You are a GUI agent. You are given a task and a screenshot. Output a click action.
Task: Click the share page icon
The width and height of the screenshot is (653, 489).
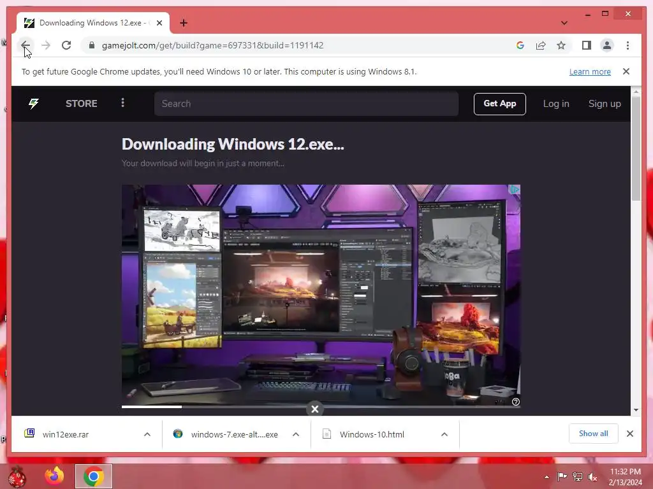coord(541,45)
